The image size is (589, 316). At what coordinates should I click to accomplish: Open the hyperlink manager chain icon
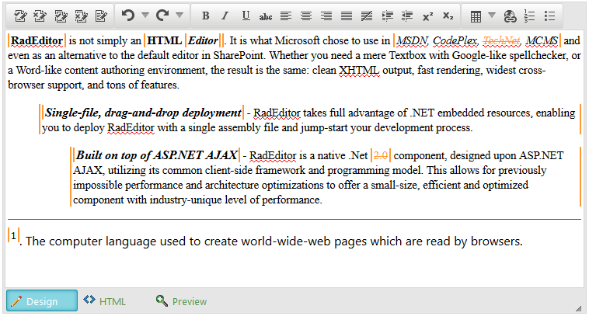510,16
